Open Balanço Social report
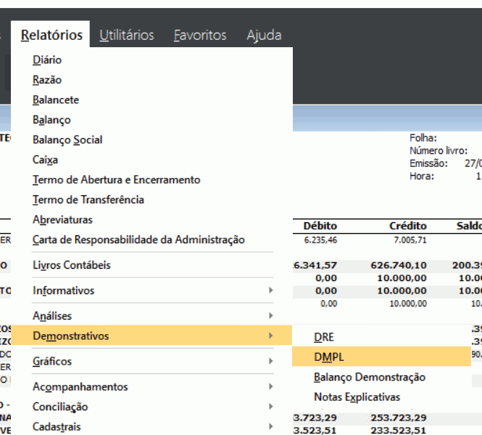Image resolution: width=482 pixels, height=435 pixels. (67, 140)
